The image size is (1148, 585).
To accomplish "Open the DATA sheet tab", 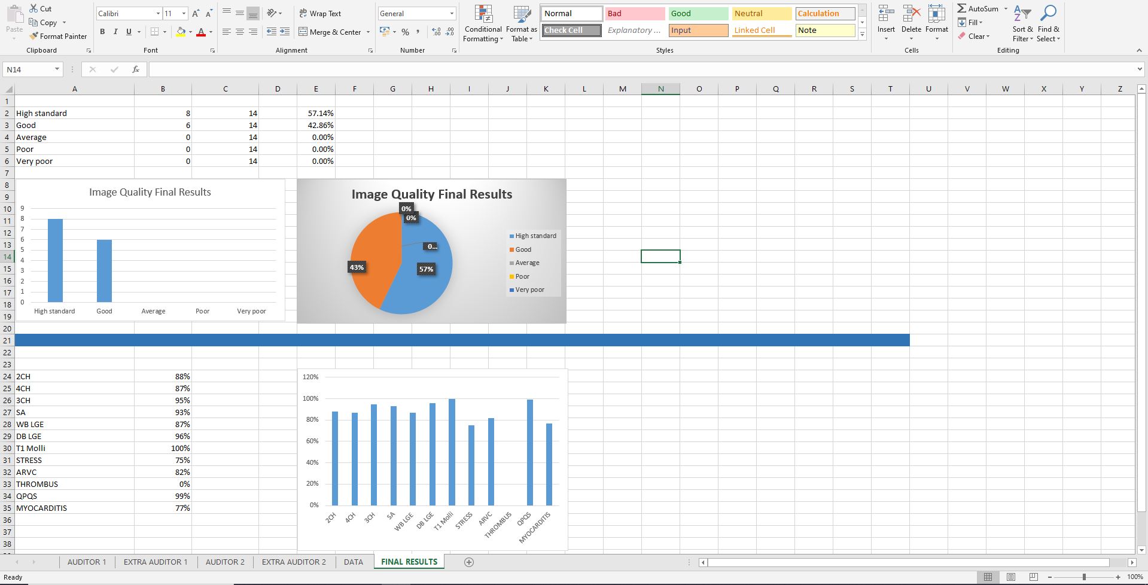I will [x=353, y=562].
